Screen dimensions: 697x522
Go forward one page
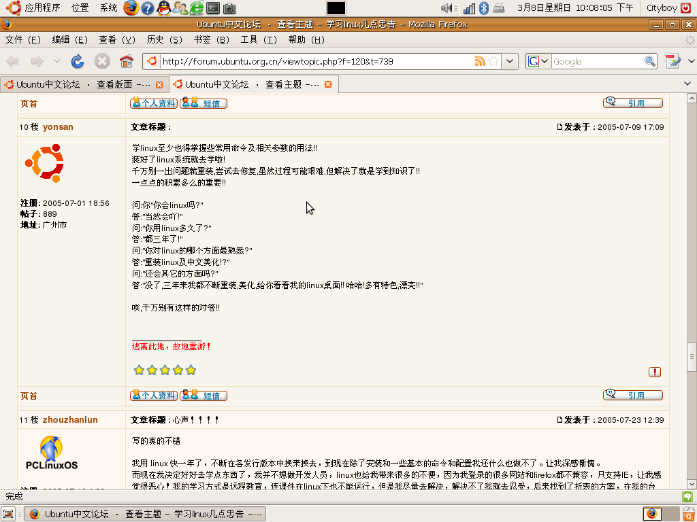click(x=37, y=61)
